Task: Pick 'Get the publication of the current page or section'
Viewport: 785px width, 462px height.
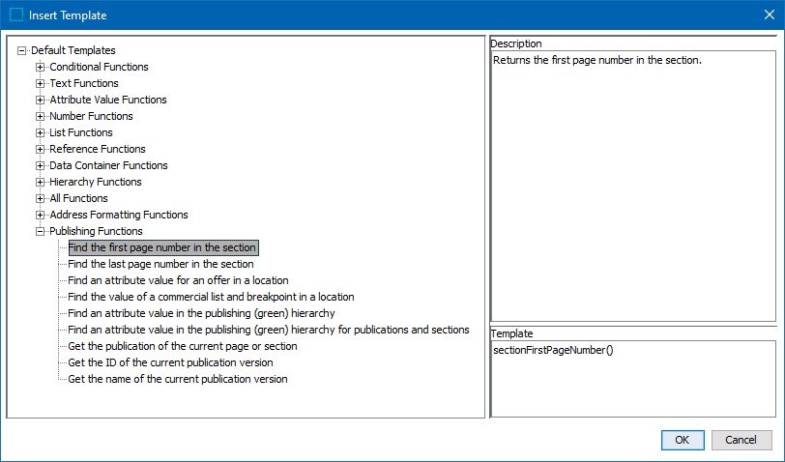Action: [x=182, y=346]
